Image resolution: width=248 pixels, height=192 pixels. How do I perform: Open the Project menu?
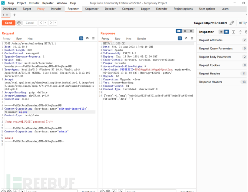[21, 3]
